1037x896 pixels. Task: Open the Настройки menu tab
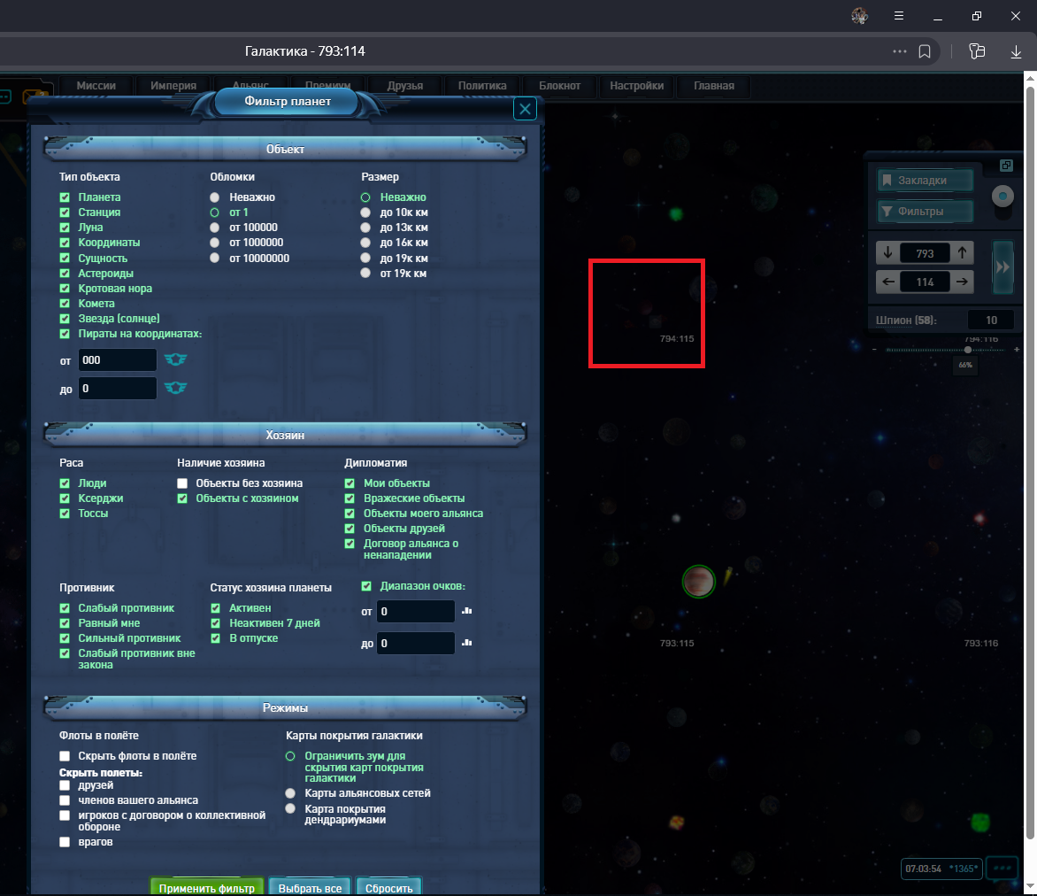[x=636, y=86]
